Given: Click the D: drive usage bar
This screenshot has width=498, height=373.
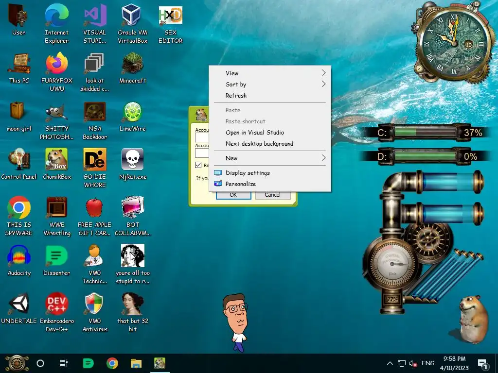Looking at the screenshot, I should [426, 156].
